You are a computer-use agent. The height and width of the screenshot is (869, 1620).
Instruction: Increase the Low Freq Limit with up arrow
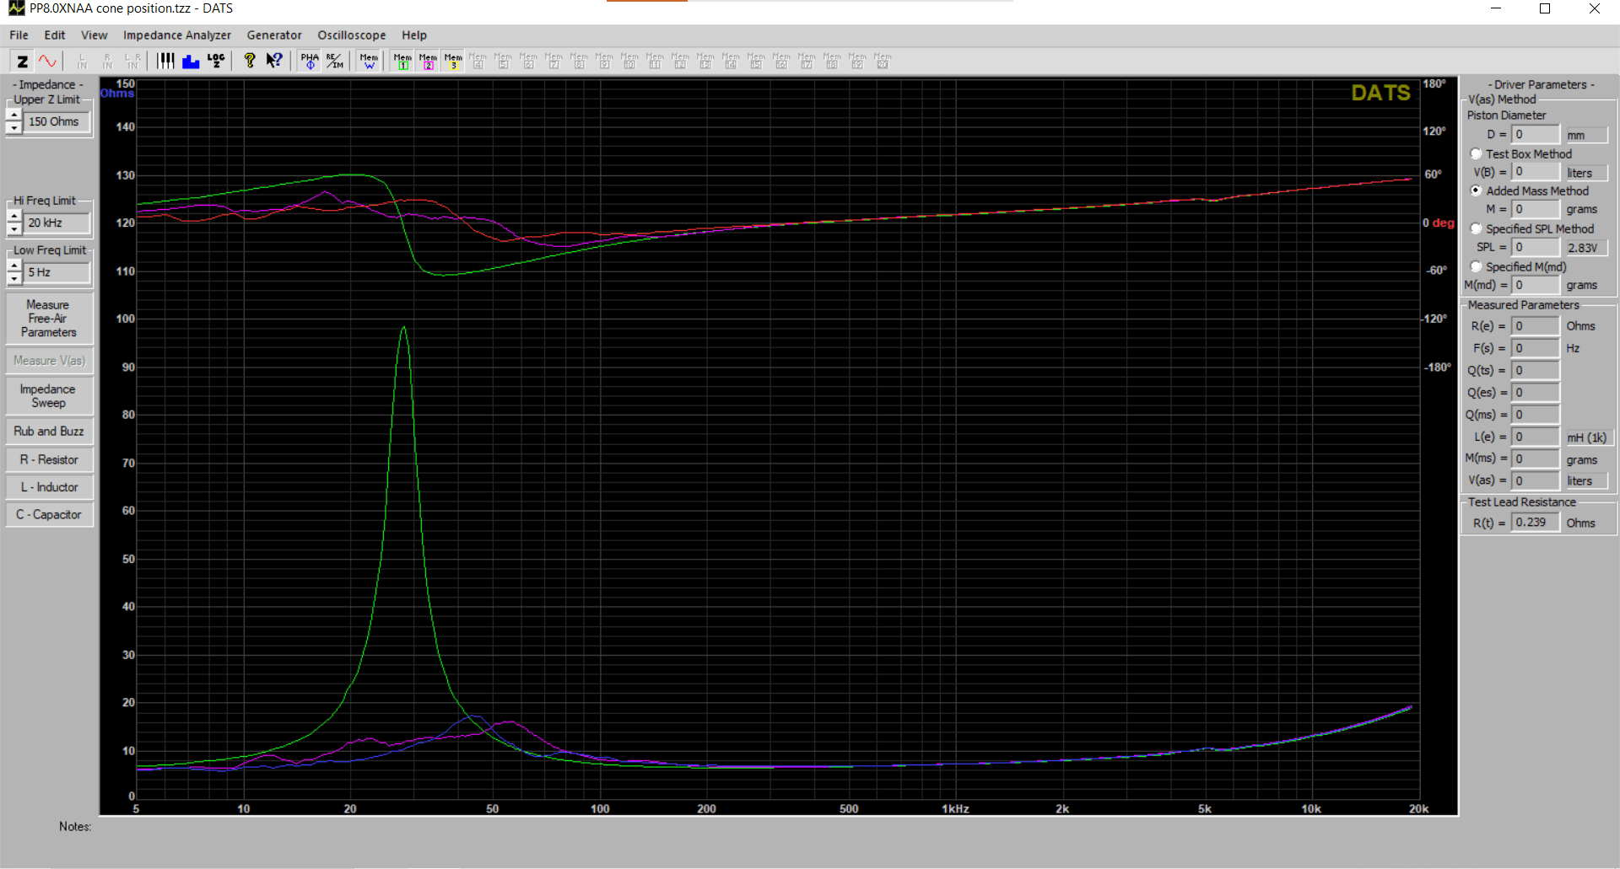click(x=14, y=266)
